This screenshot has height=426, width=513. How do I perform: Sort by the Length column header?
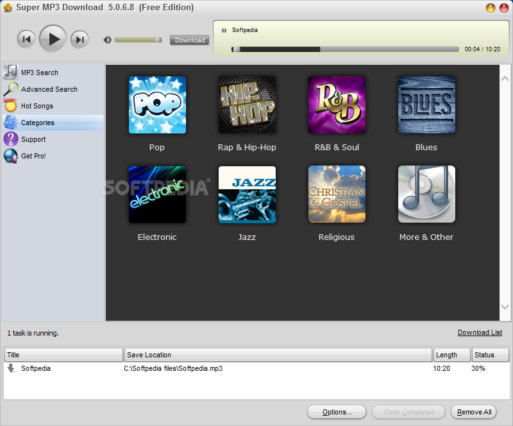(452, 355)
